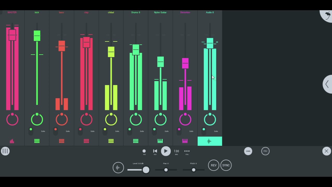
Task: Toggle the Drums 6 mute switch
Action: coord(130,131)
